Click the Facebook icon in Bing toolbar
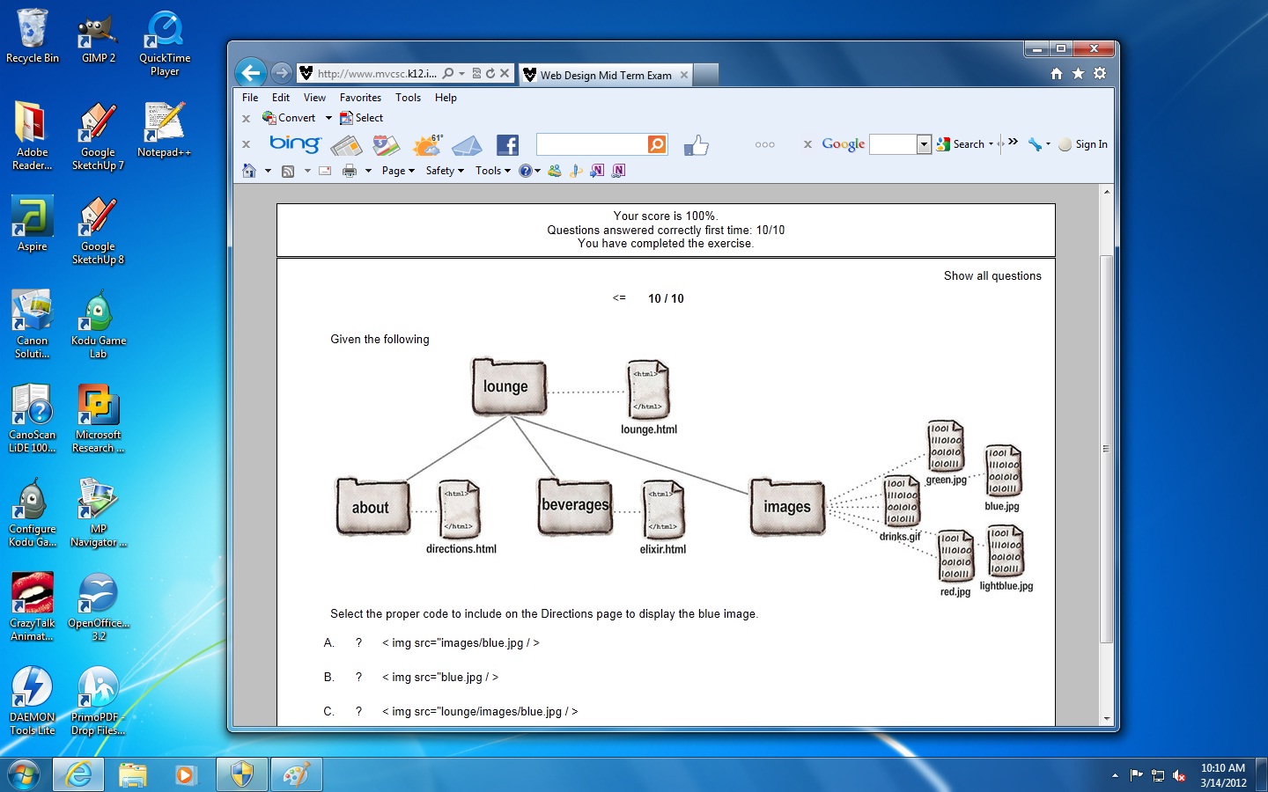Image resolution: width=1268 pixels, height=792 pixels. 507,145
